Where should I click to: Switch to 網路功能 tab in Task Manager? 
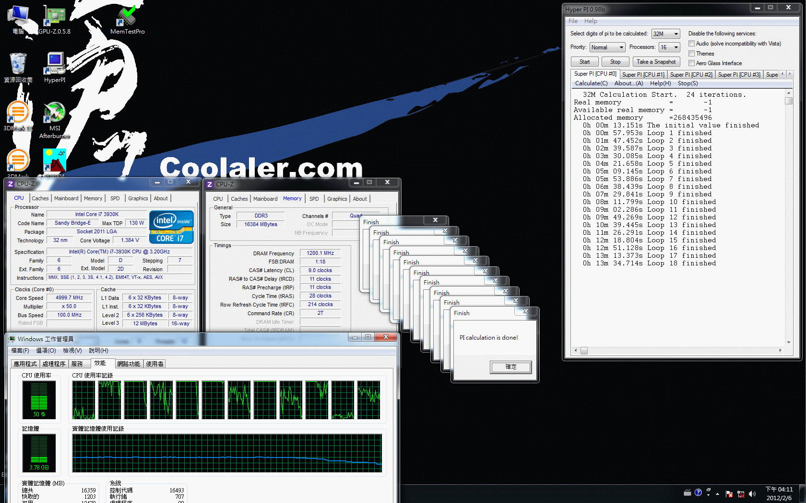click(x=129, y=364)
